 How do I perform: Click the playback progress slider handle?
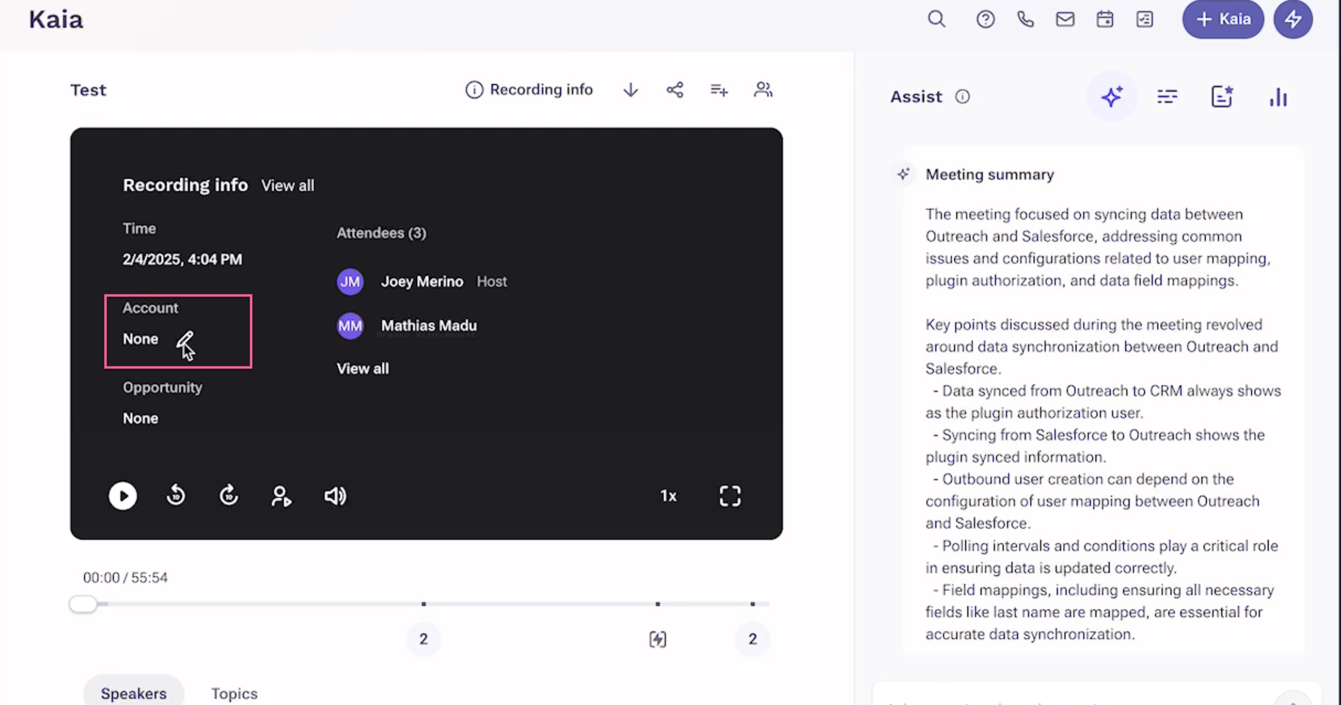83,604
